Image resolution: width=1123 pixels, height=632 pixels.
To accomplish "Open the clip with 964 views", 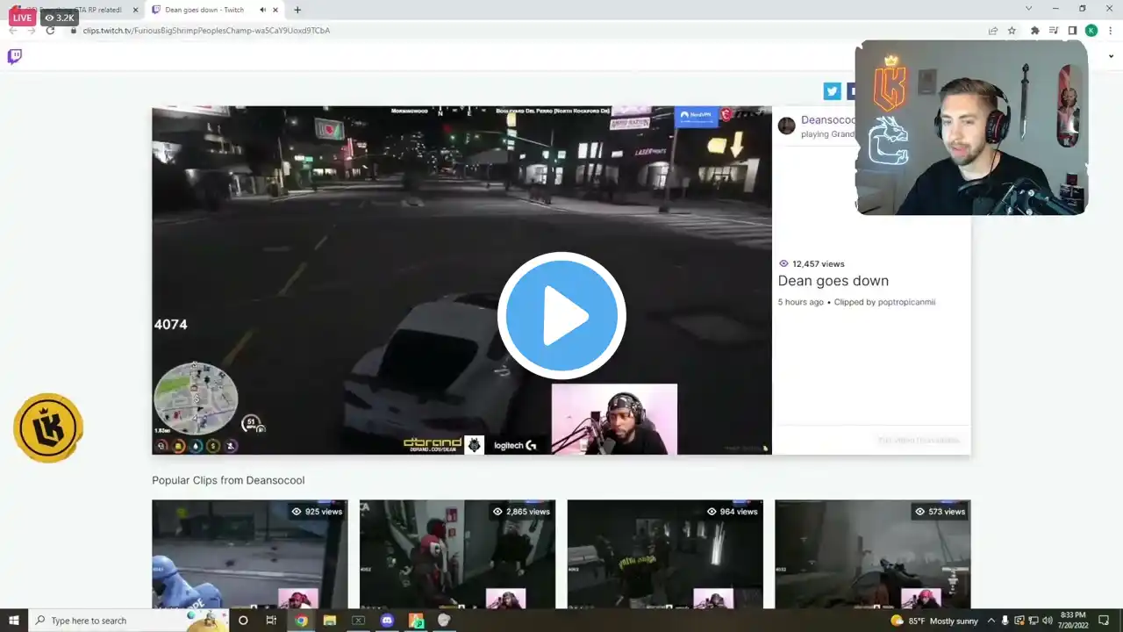I will click(665, 554).
